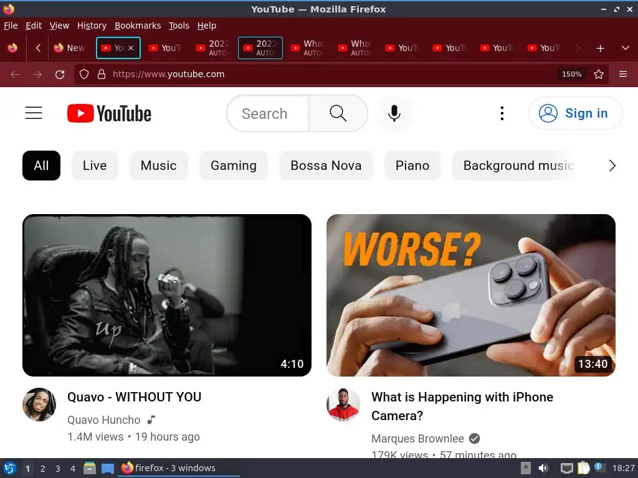
Task: Click Firefox View icon in tab bar
Action: (x=12, y=48)
